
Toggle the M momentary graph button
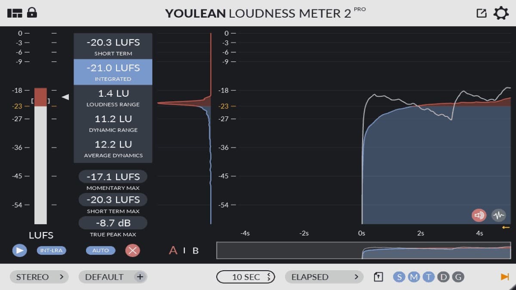pos(414,277)
